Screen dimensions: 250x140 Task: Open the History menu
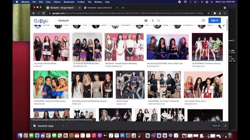[x=57, y=2]
